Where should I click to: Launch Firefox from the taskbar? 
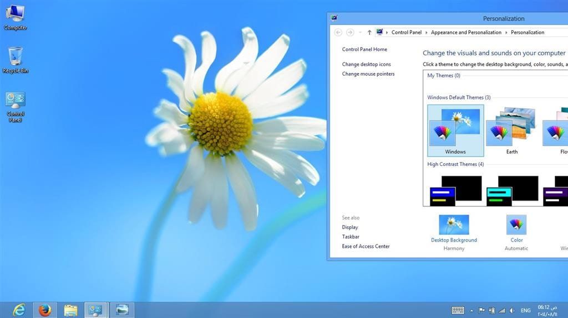tap(45, 310)
